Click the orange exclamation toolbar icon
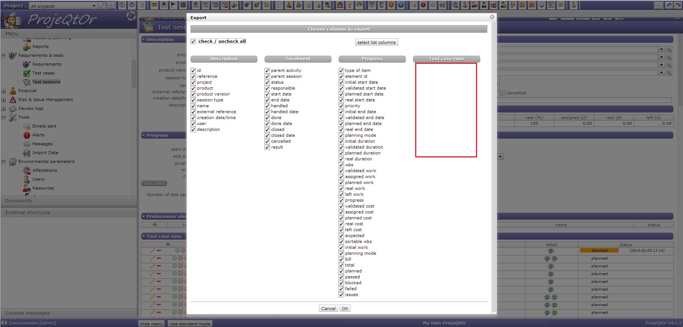This screenshot has height=327, width=683. pyautogui.click(x=391, y=5)
